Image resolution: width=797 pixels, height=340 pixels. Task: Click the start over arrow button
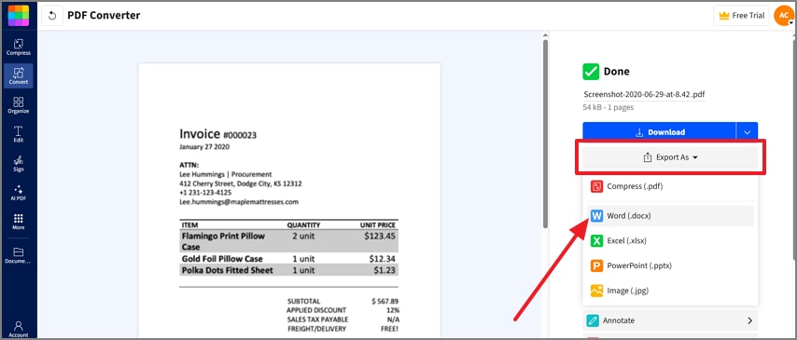point(52,16)
